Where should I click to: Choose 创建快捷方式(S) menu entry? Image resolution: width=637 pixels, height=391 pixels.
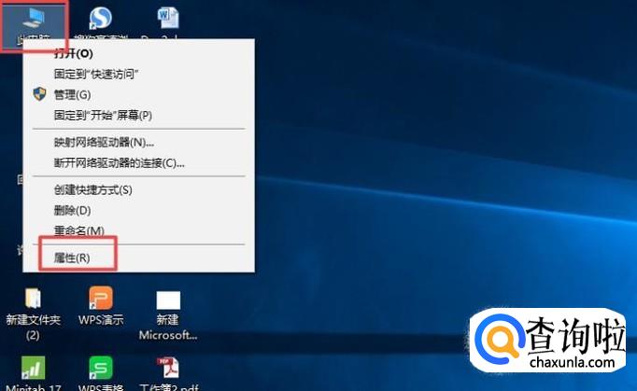click(x=138, y=189)
